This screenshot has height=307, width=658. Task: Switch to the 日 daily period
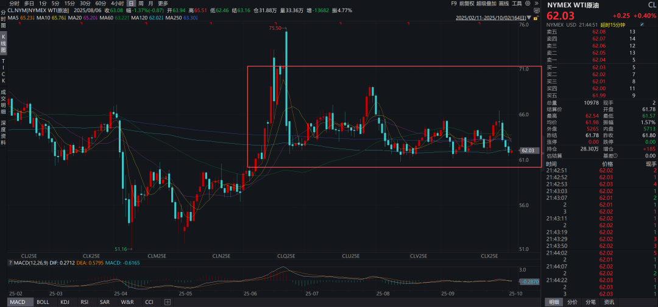(x=131, y=3)
